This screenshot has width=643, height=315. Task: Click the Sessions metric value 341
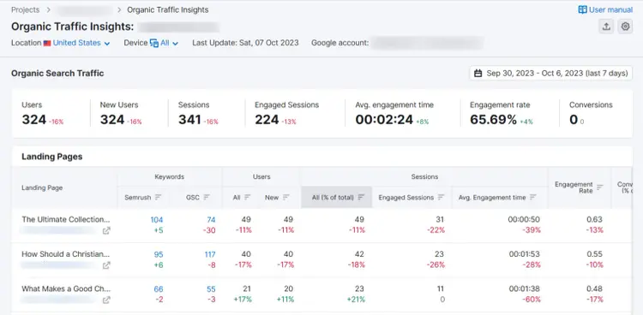tap(189, 120)
